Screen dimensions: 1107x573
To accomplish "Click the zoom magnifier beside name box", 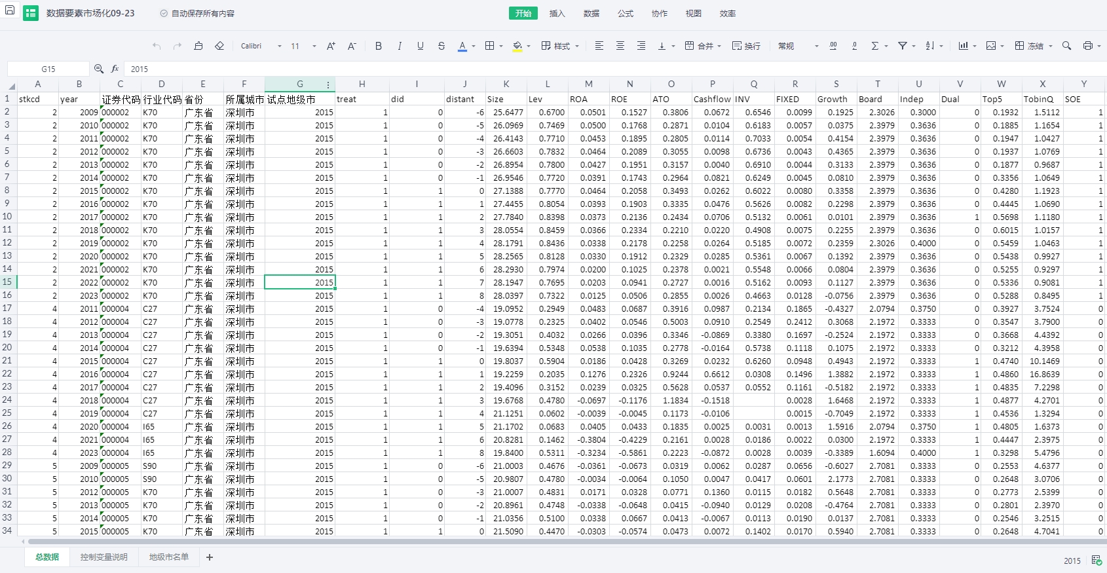I will [x=99, y=69].
